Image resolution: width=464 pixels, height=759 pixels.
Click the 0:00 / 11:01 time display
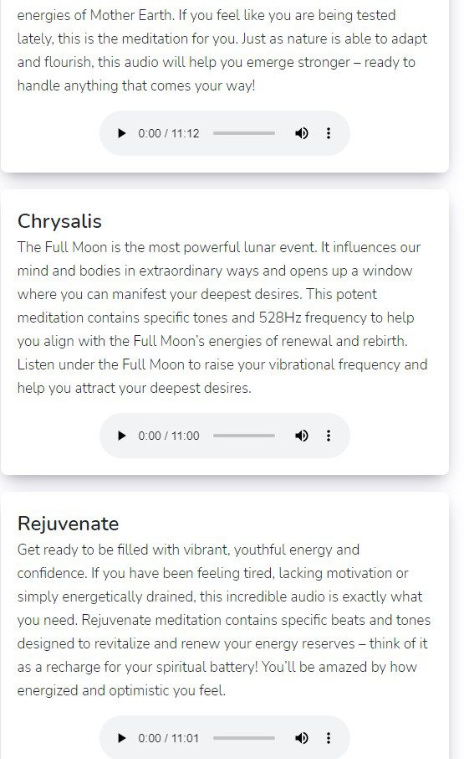[x=169, y=738]
